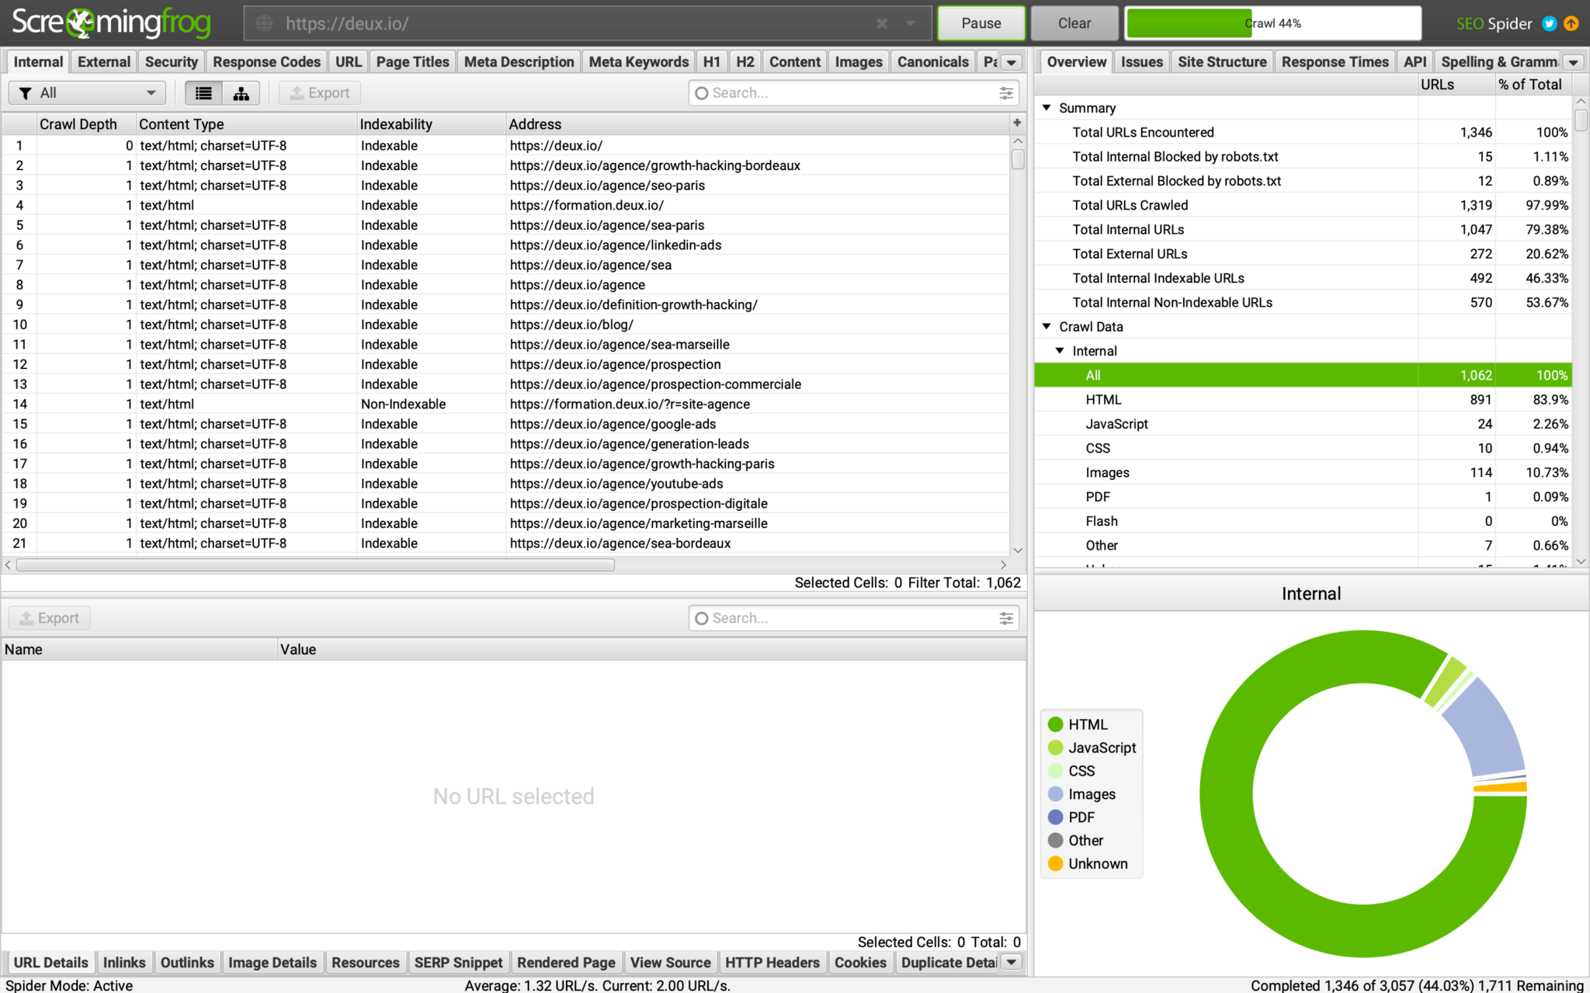The height and width of the screenshot is (993, 1590).
Task: Click the Clear button
Action: pyautogui.click(x=1074, y=23)
